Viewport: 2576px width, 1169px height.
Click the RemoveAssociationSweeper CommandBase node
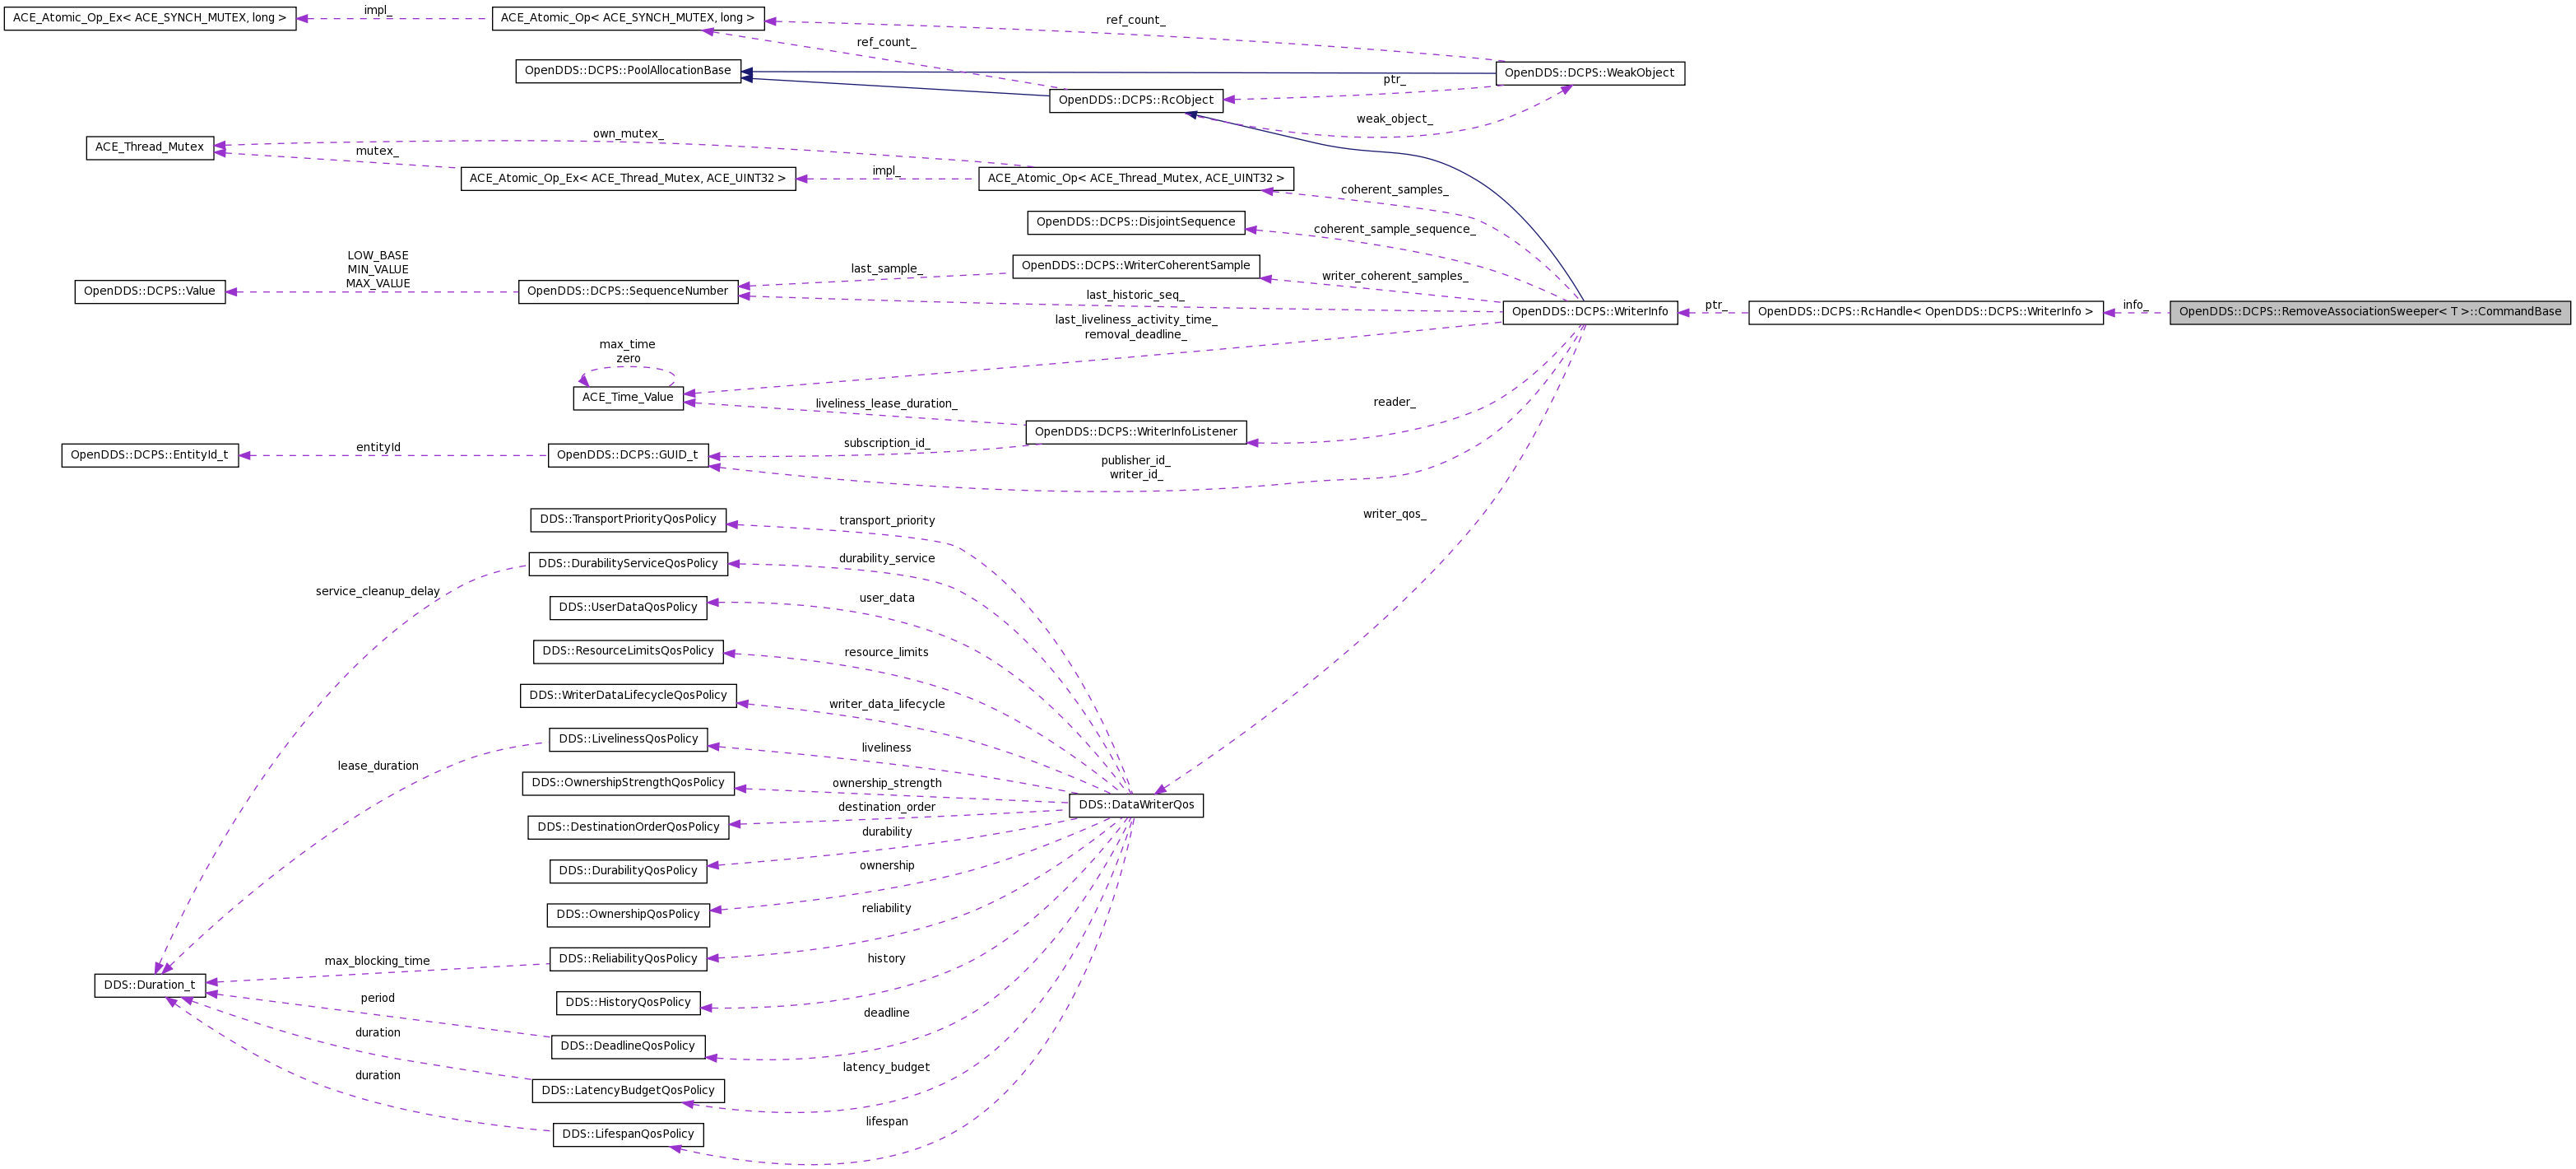click(2370, 312)
